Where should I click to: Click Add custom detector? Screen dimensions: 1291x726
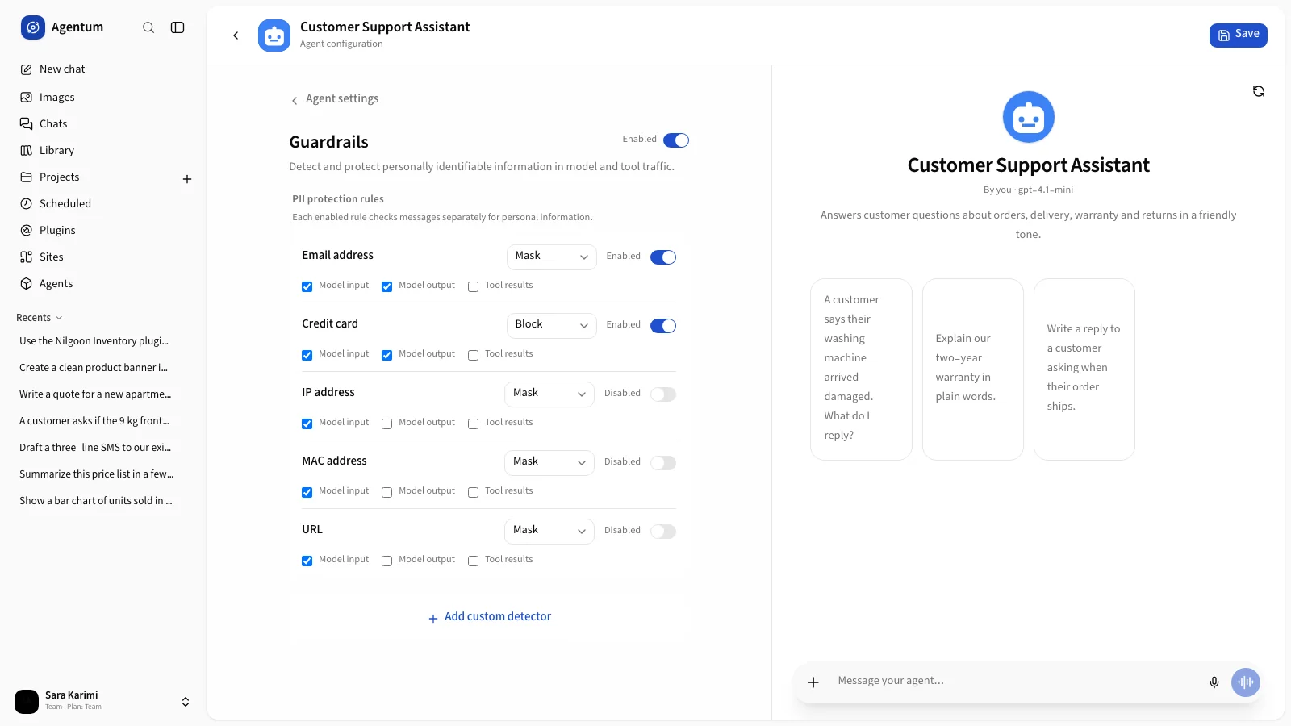[x=490, y=617]
